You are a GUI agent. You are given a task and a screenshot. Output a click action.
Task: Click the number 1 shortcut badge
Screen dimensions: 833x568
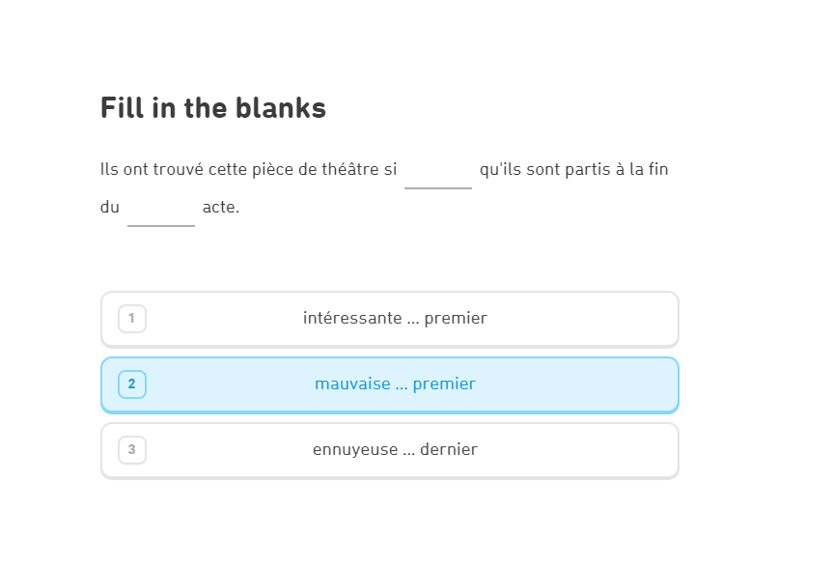(131, 319)
